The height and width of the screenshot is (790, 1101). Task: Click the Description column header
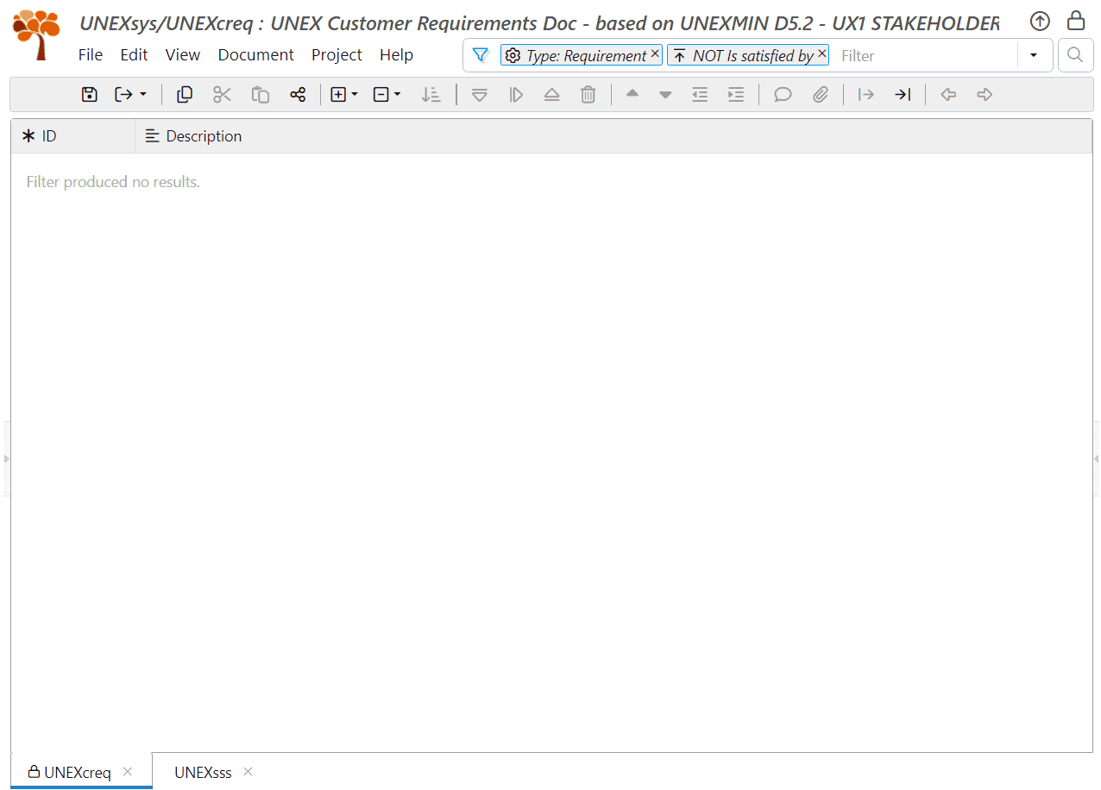613,136
